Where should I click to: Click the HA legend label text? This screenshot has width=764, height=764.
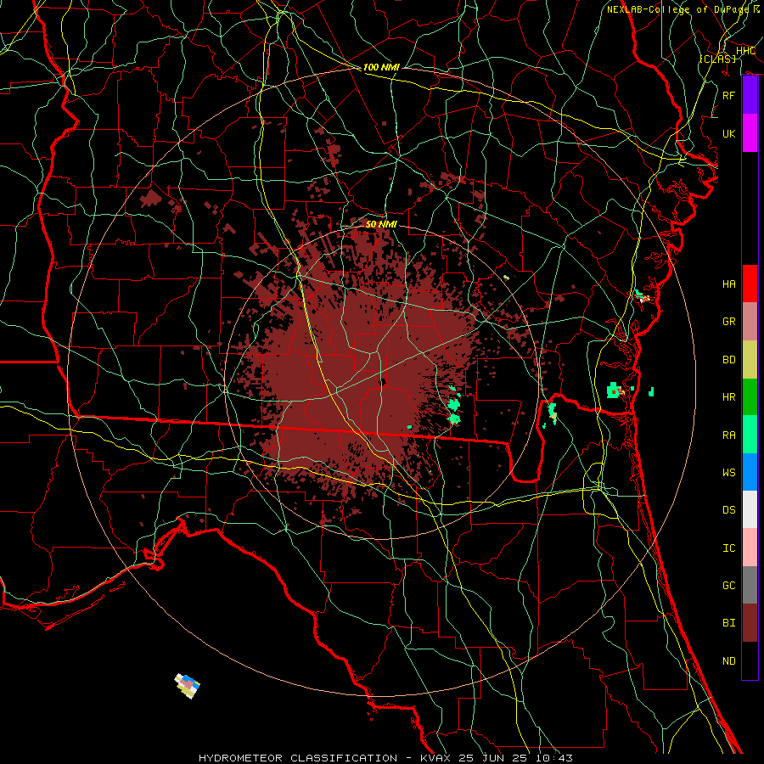(728, 284)
